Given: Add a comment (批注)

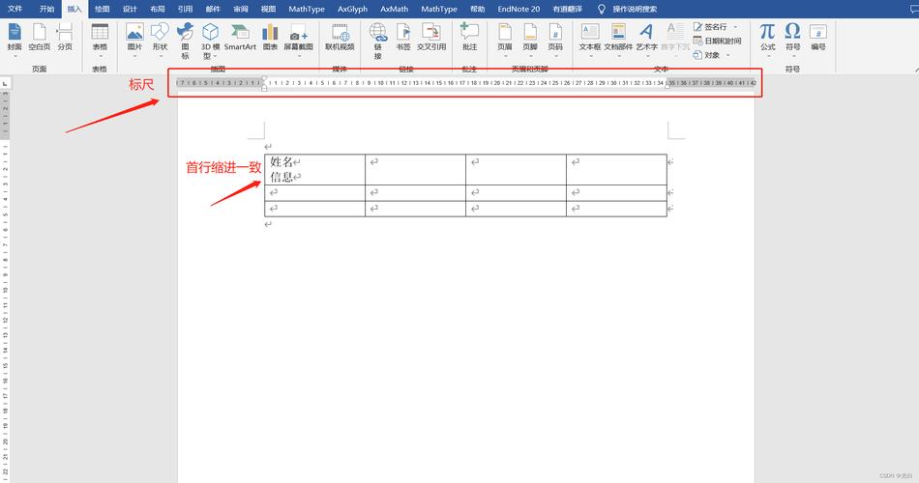Looking at the screenshot, I should (469, 37).
